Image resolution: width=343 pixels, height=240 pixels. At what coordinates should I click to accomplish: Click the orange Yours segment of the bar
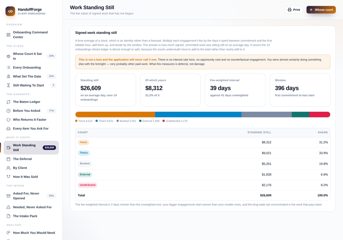point(115,114)
